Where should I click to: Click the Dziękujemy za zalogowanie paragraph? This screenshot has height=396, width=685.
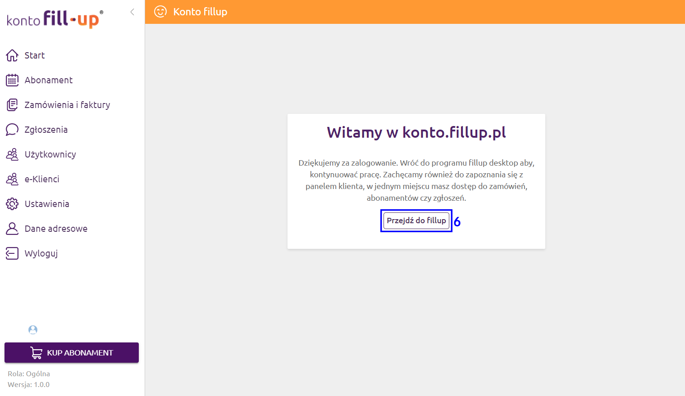coord(416,180)
